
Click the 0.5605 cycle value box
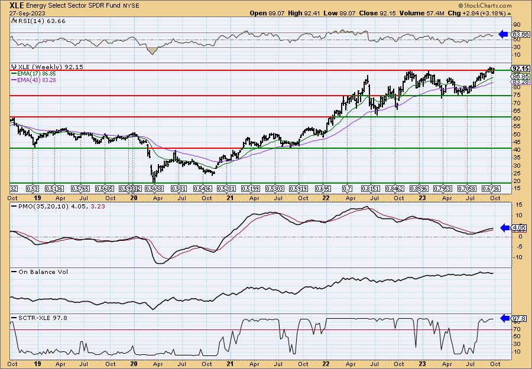[105, 188]
